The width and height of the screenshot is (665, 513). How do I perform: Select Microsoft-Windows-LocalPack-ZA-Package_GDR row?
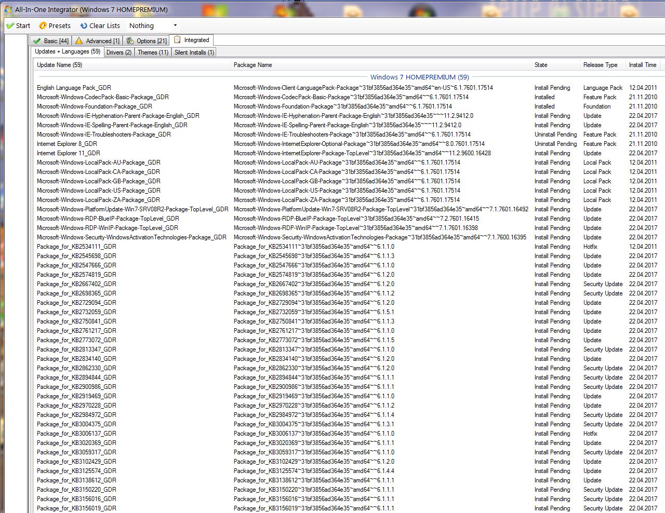click(x=347, y=200)
